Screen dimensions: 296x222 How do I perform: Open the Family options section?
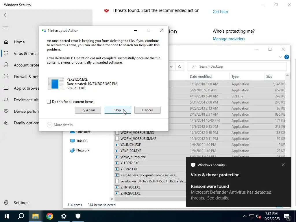(x=21, y=123)
